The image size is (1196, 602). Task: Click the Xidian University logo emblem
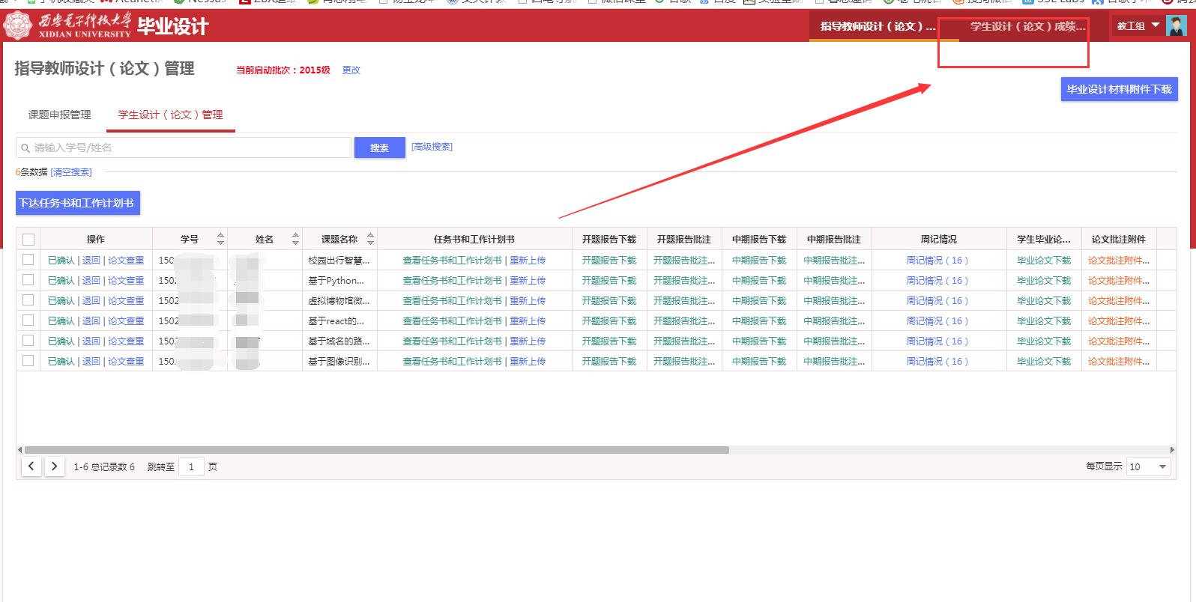pyautogui.click(x=19, y=26)
